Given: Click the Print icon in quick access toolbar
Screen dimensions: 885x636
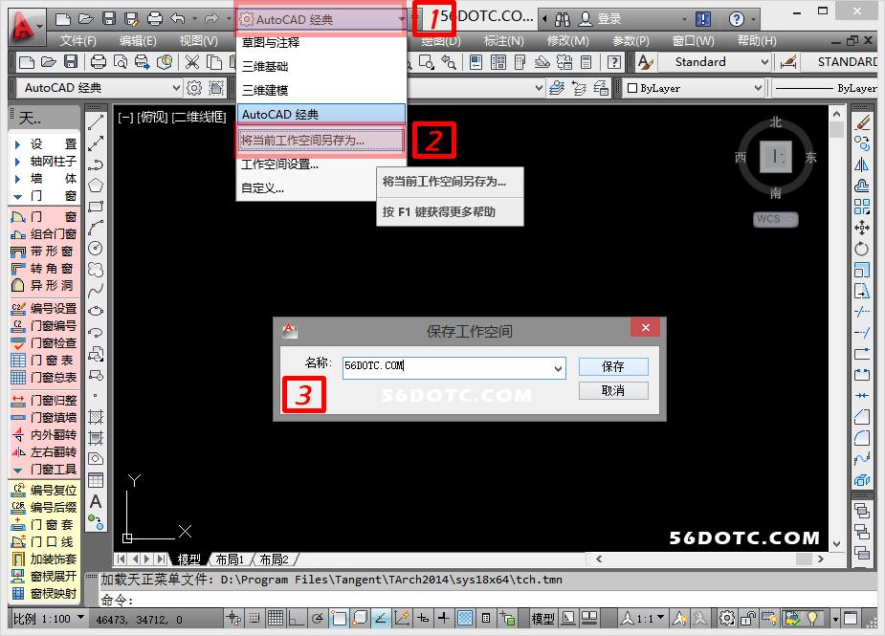Looking at the screenshot, I should (155, 18).
